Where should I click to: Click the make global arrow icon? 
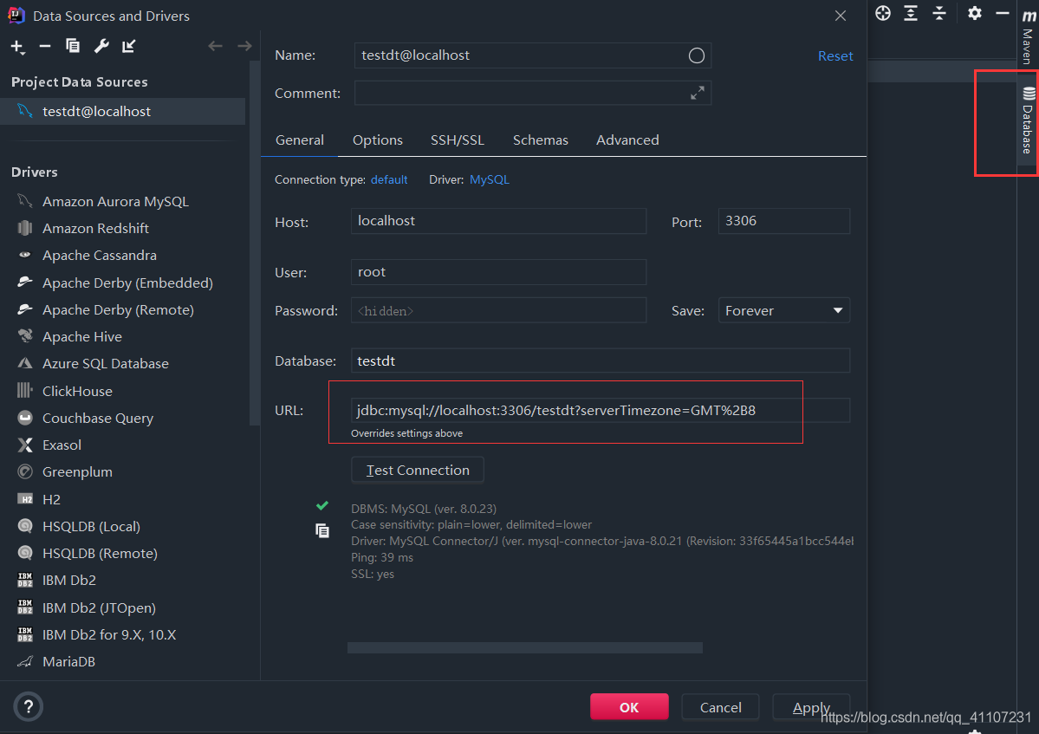point(128,46)
